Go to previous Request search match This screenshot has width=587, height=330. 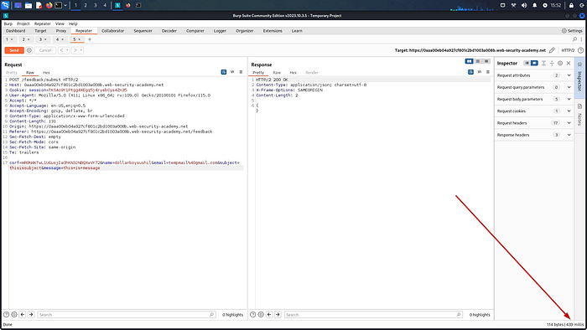click(x=23, y=315)
